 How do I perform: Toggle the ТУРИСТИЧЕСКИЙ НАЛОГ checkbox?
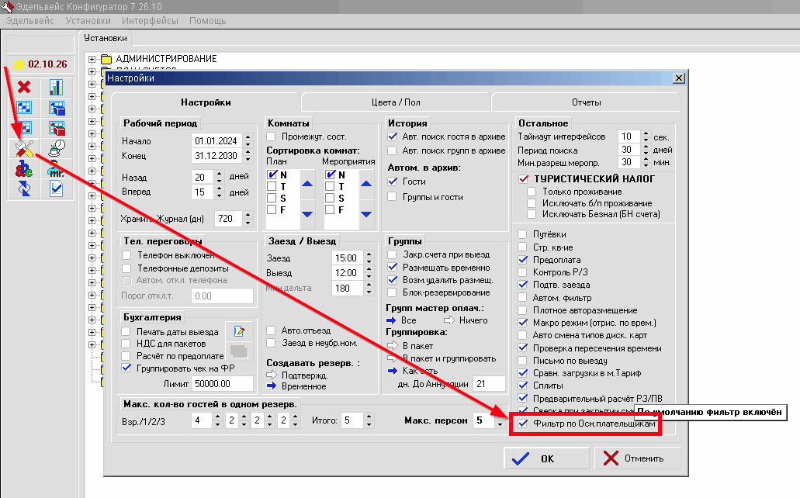524,179
